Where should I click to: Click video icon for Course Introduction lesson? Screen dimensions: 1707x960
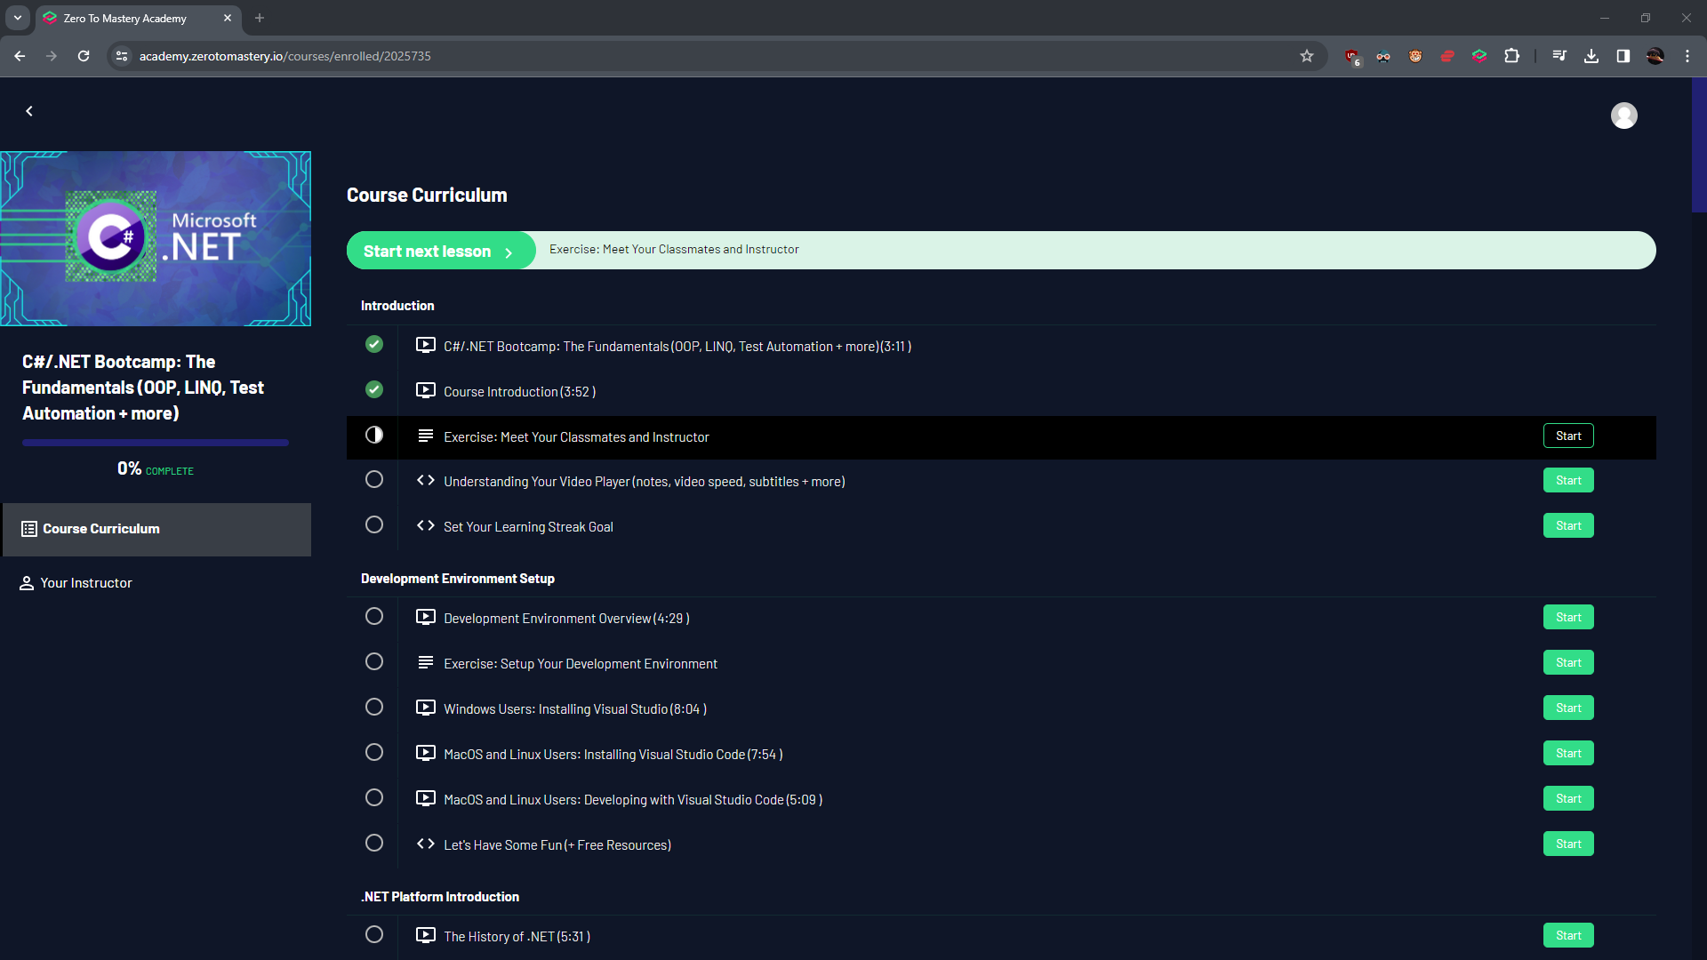pyautogui.click(x=426, y=391)
